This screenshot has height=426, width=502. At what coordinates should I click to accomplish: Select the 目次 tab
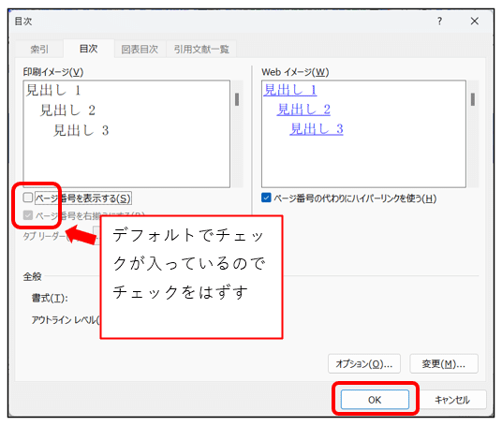[89, 49]
